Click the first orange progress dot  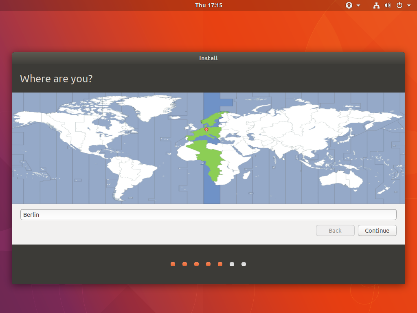pyautogui.click(x=173, y=264)
